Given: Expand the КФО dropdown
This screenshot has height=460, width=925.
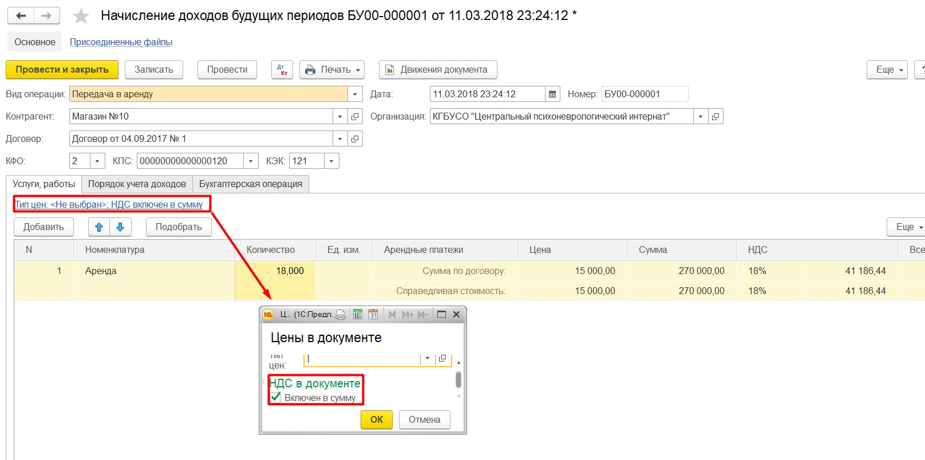Looking at the screenshot, I should (x=97, y=161).
